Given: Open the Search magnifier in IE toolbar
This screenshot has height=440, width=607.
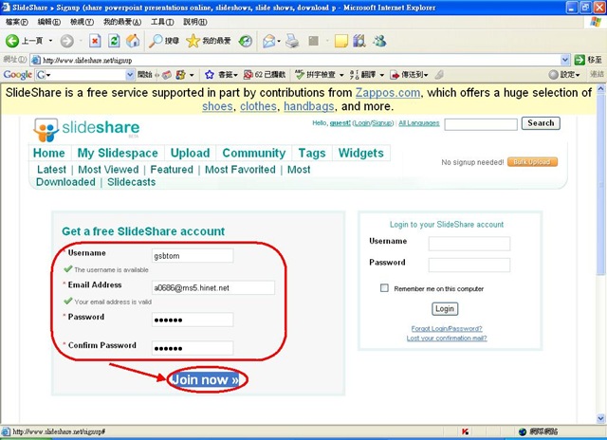Looking at the screenshot, I should click(x=164, y=41).
